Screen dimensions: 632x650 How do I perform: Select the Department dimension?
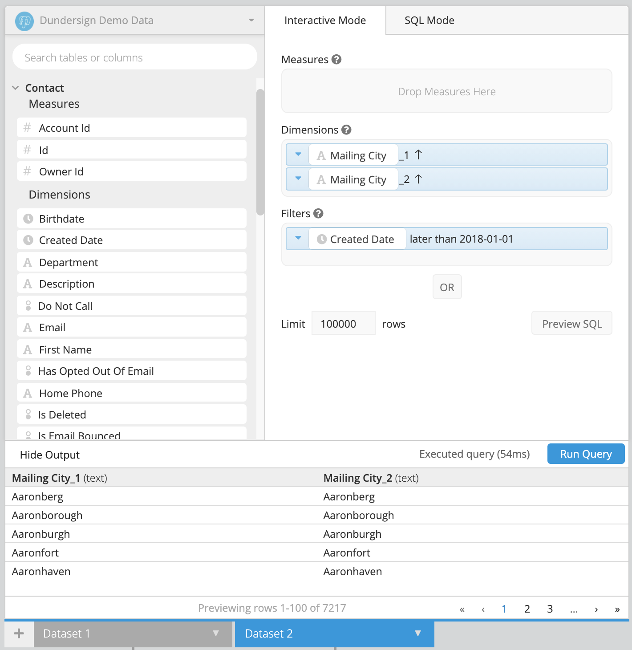[132, 262]
